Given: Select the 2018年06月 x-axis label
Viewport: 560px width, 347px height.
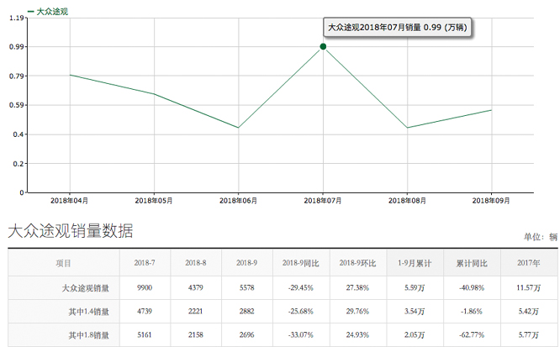Looking at the screenshot, I should 238,201.
